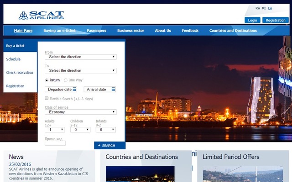Click the Countries and Destinations night city thumbnail

coord(140,174)
